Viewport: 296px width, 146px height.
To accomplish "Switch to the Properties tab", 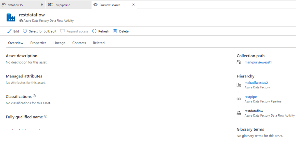I will 38,43.
